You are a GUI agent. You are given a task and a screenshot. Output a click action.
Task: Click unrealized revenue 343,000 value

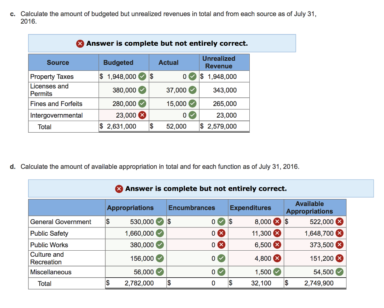tap(225, 90)
